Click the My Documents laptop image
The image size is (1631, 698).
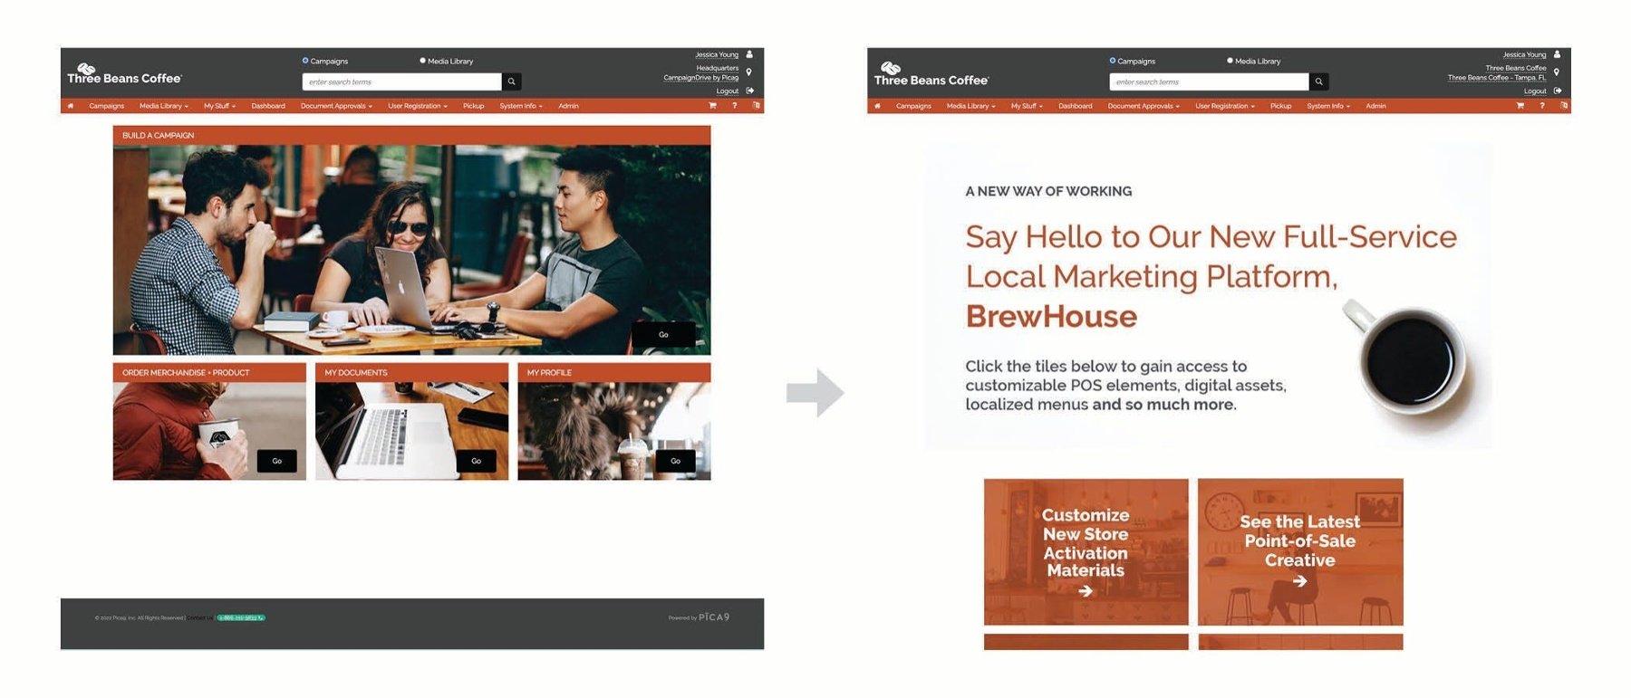point(411,431)
